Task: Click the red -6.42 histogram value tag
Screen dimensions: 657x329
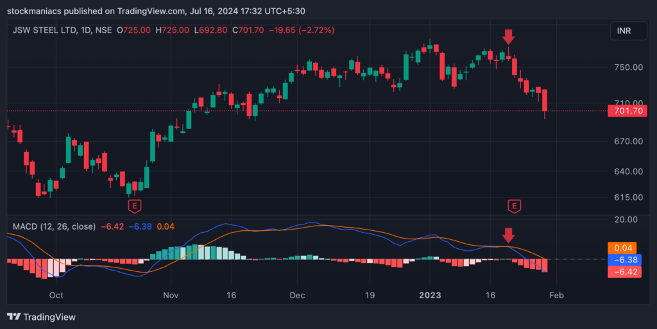Action: coord(624,272)
